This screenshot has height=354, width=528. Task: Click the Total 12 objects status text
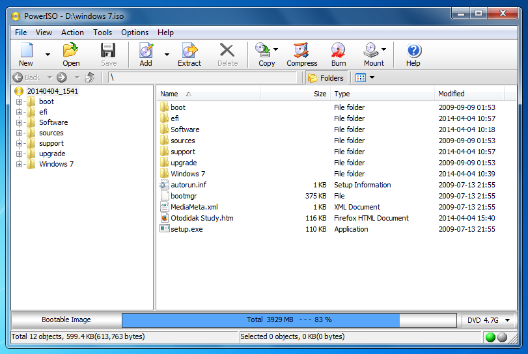[x=78, y=337]
